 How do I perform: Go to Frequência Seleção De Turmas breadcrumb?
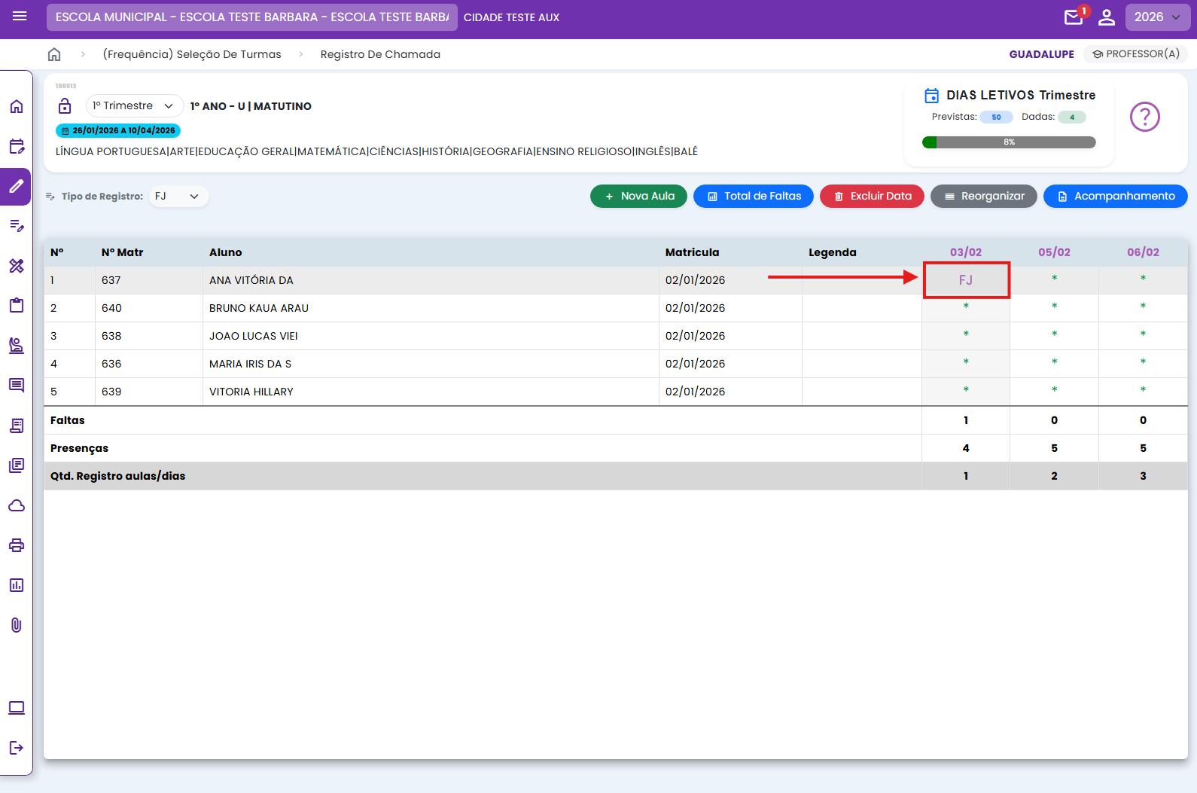(192, 54)
